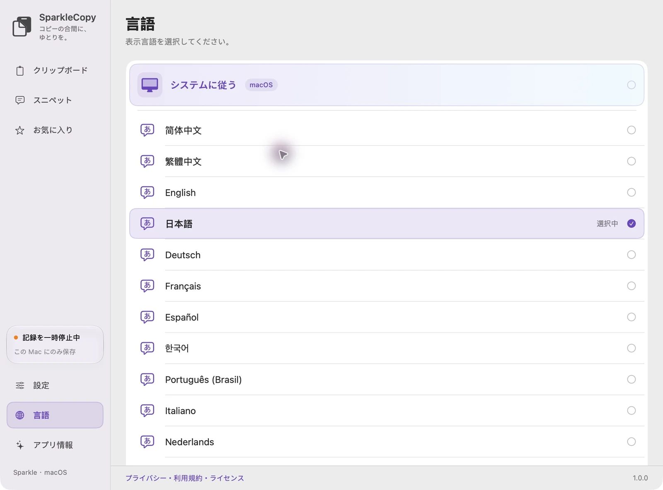Open the 設定 sidebar section
Viewport: 663px width, 490px height.
pyautogui.click(x=55, y=386)
